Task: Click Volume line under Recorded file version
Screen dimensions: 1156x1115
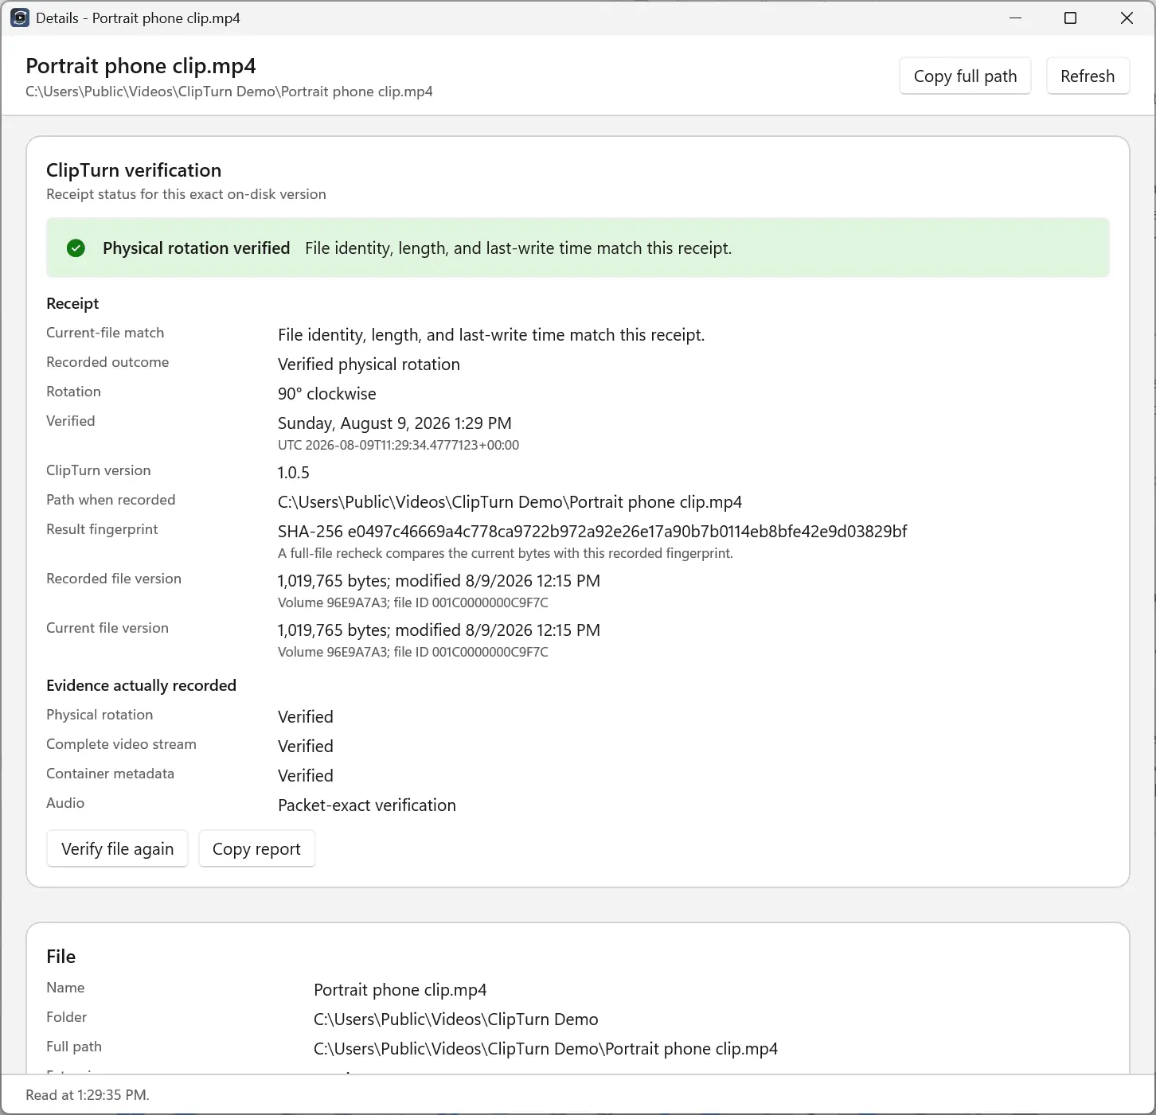Action: (x=412, y=603)
